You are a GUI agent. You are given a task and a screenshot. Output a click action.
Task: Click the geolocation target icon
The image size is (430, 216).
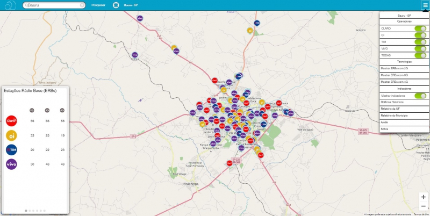coord(116,5)
